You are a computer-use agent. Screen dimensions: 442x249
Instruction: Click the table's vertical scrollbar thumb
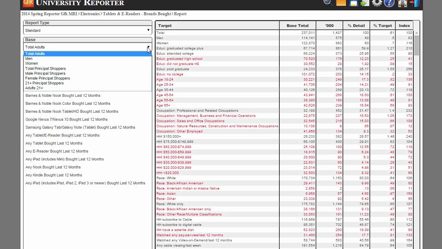click(416, 45)
